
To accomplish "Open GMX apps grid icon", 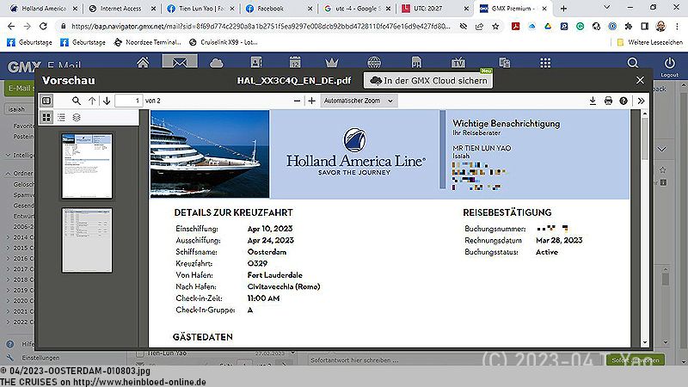I will (x=545, y=63).
